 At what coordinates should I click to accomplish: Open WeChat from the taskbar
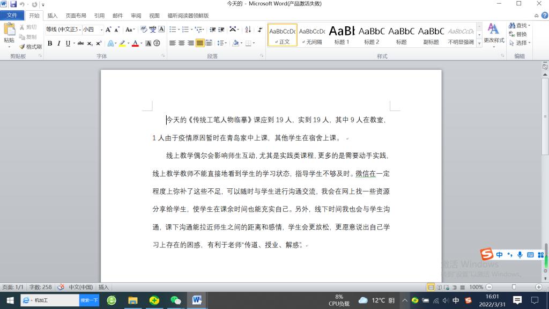point(175,300)
